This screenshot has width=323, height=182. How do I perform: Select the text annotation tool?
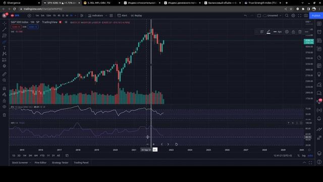[5, 48]
